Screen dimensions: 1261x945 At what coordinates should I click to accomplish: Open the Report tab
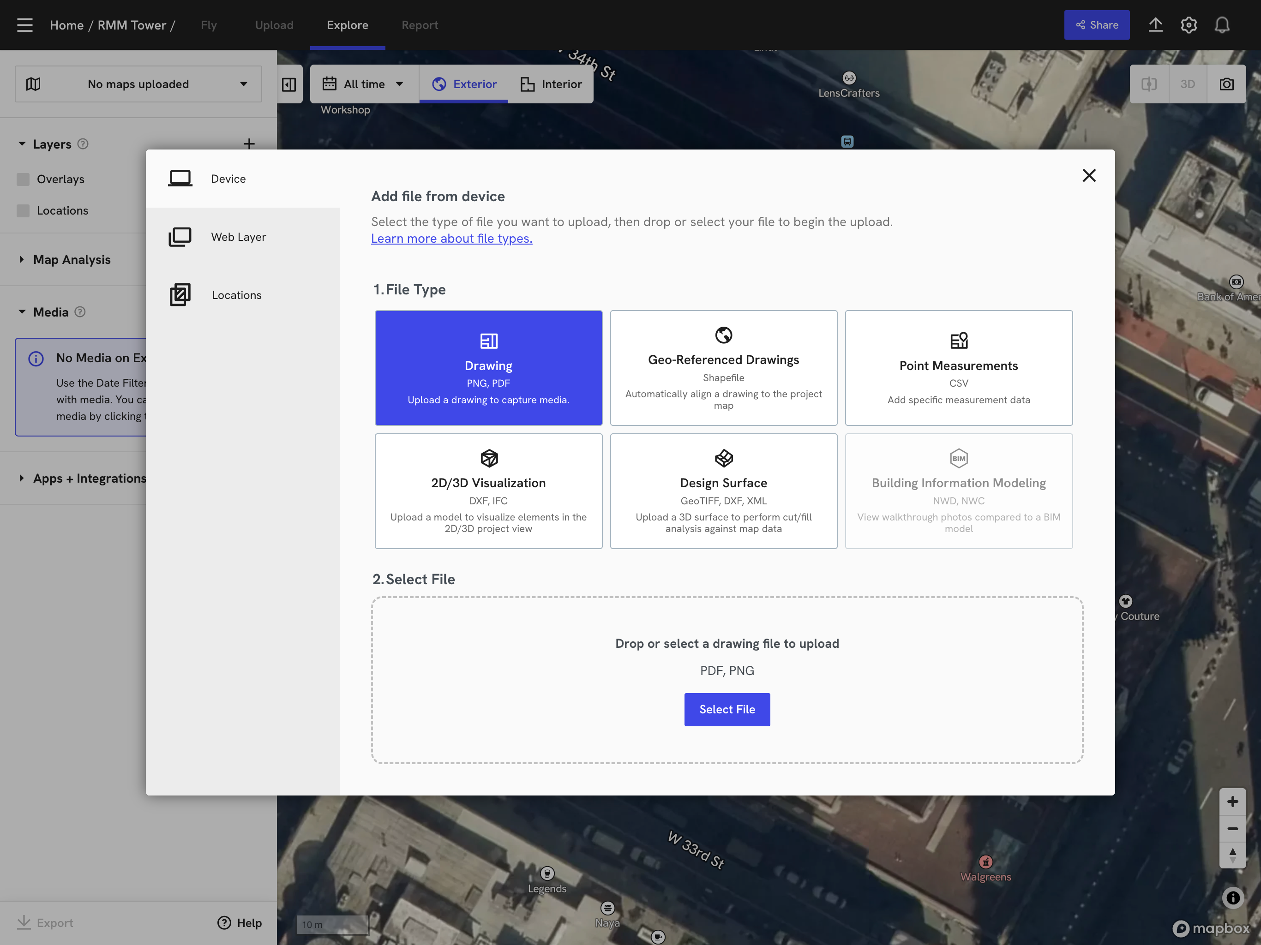(x=420, y=24)
